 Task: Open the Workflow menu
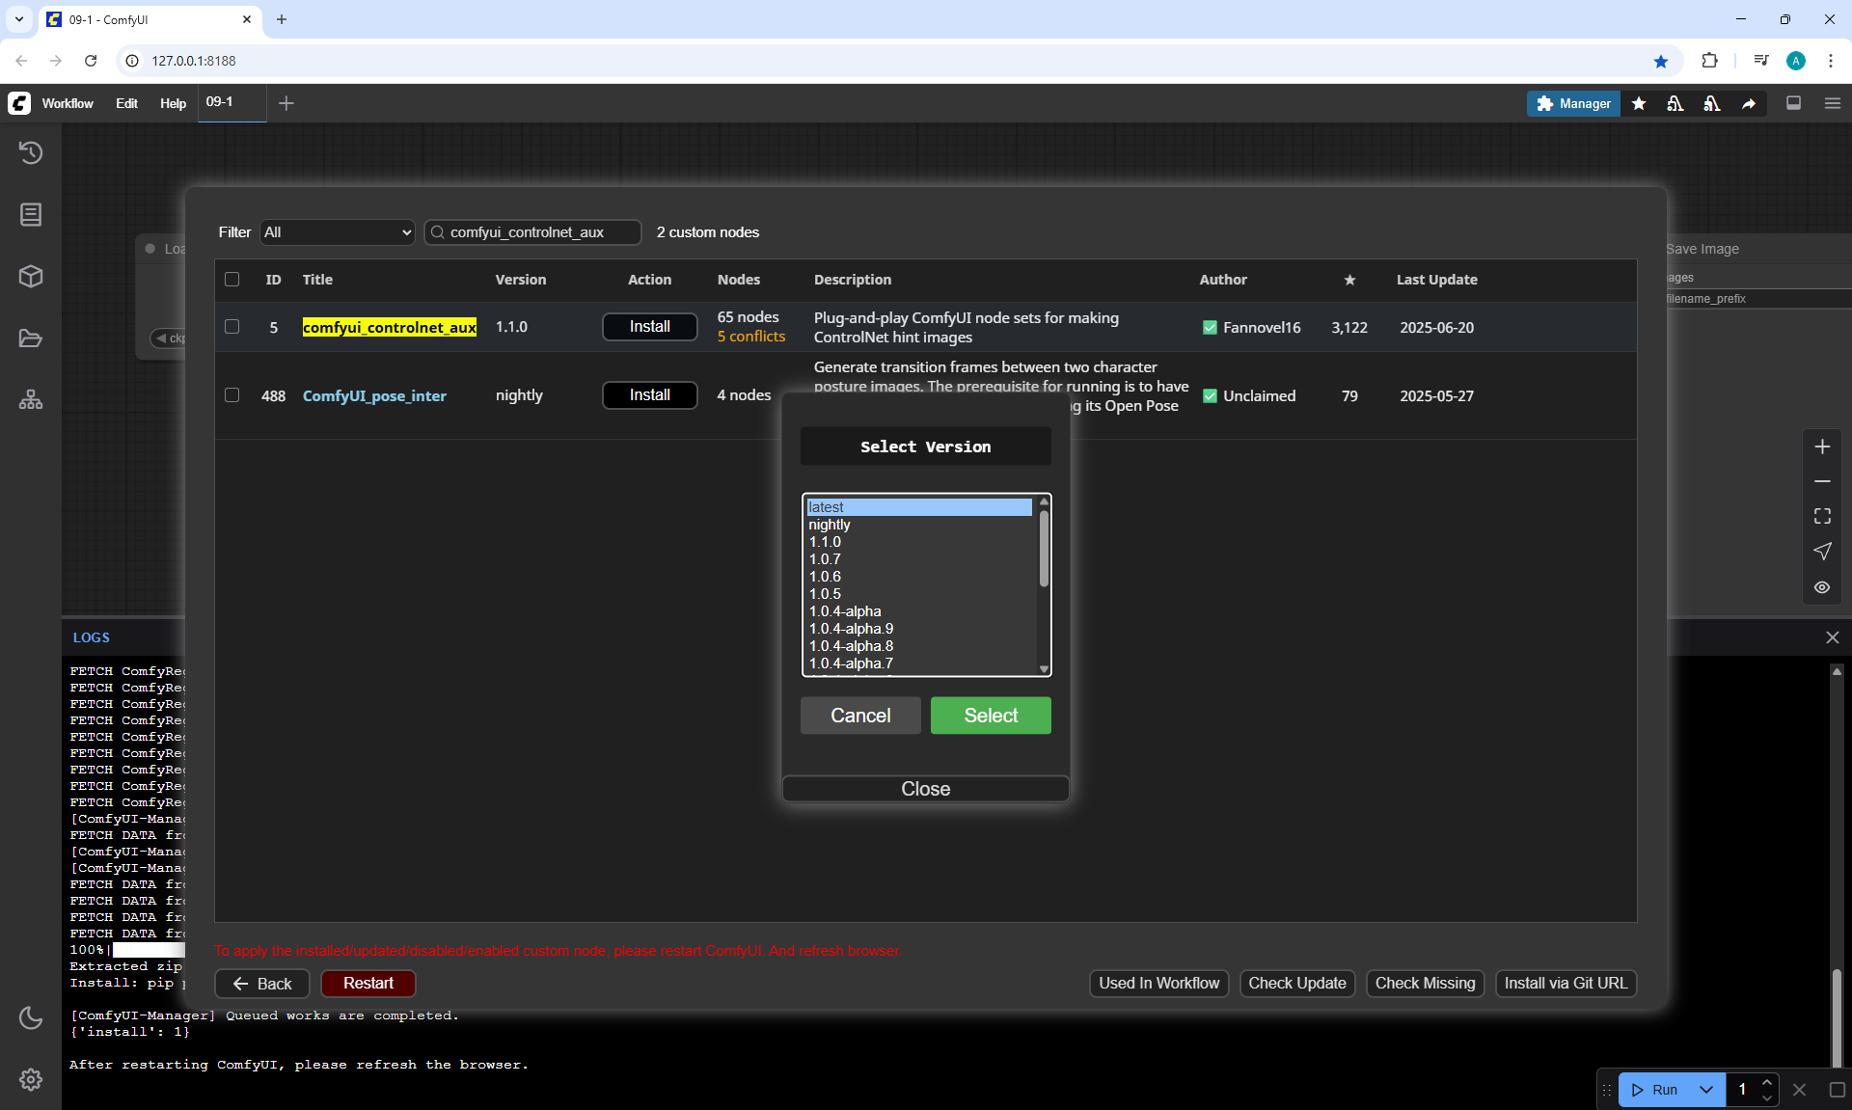coord(68,103)
